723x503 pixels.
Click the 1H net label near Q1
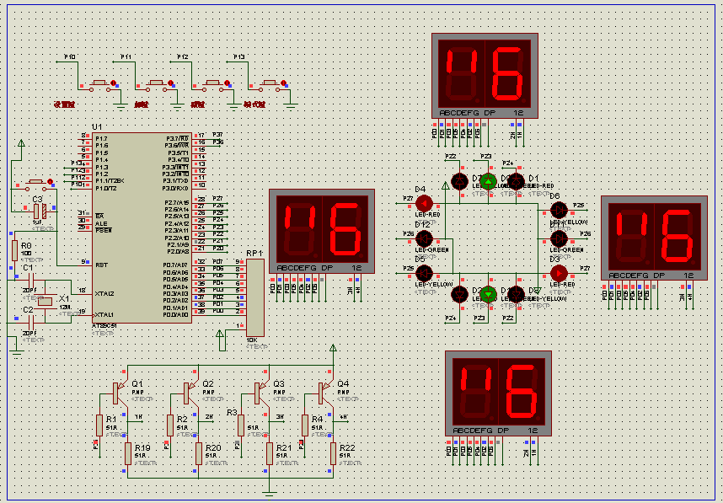click(x=138, y=417)
